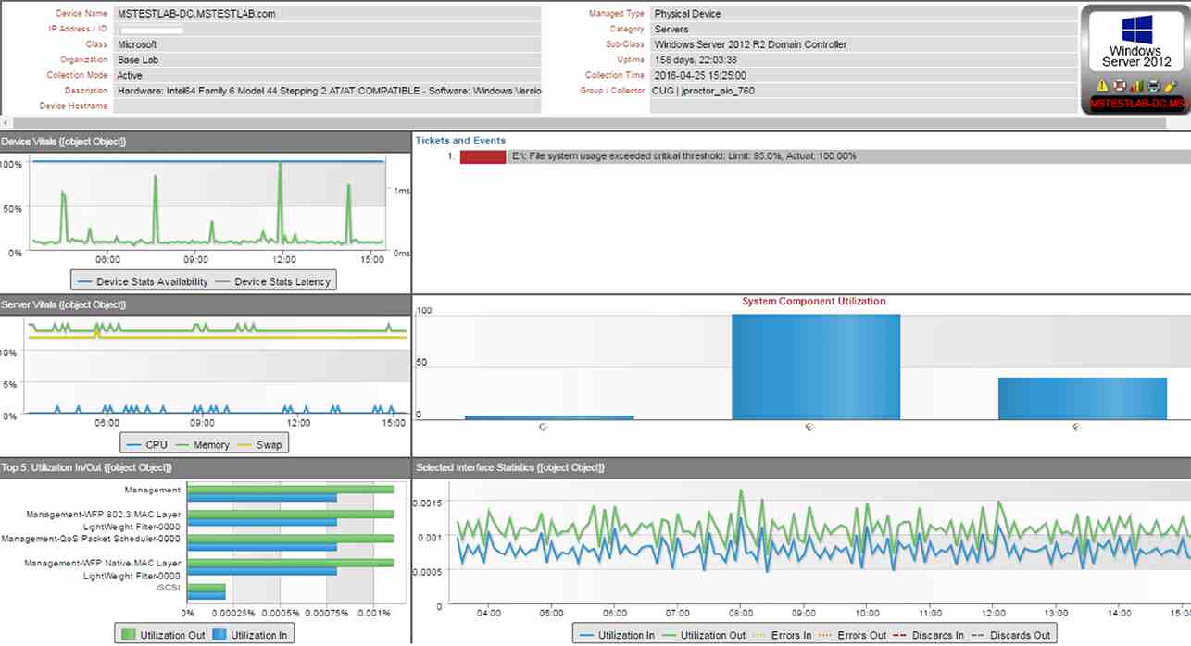Click the Device Name value field
1191x646 pixels.
point(327,14)
